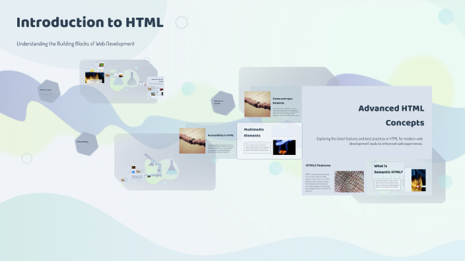Open the 'Forms and Input Elements' slide title
Image resolution: width=465 pixels, height=261 pixels.
[x=283, y=101]
